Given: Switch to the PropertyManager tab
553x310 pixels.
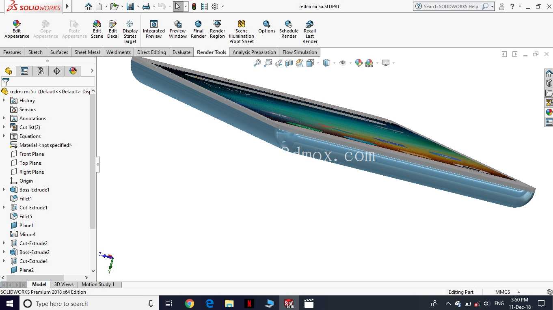Looking at the screenshot, I should click(24, 71).
